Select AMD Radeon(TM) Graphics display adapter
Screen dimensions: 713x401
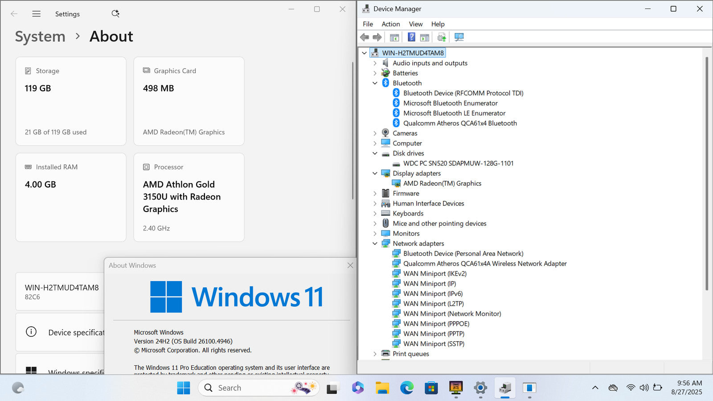pyautogui.click(x=442, y=184)
